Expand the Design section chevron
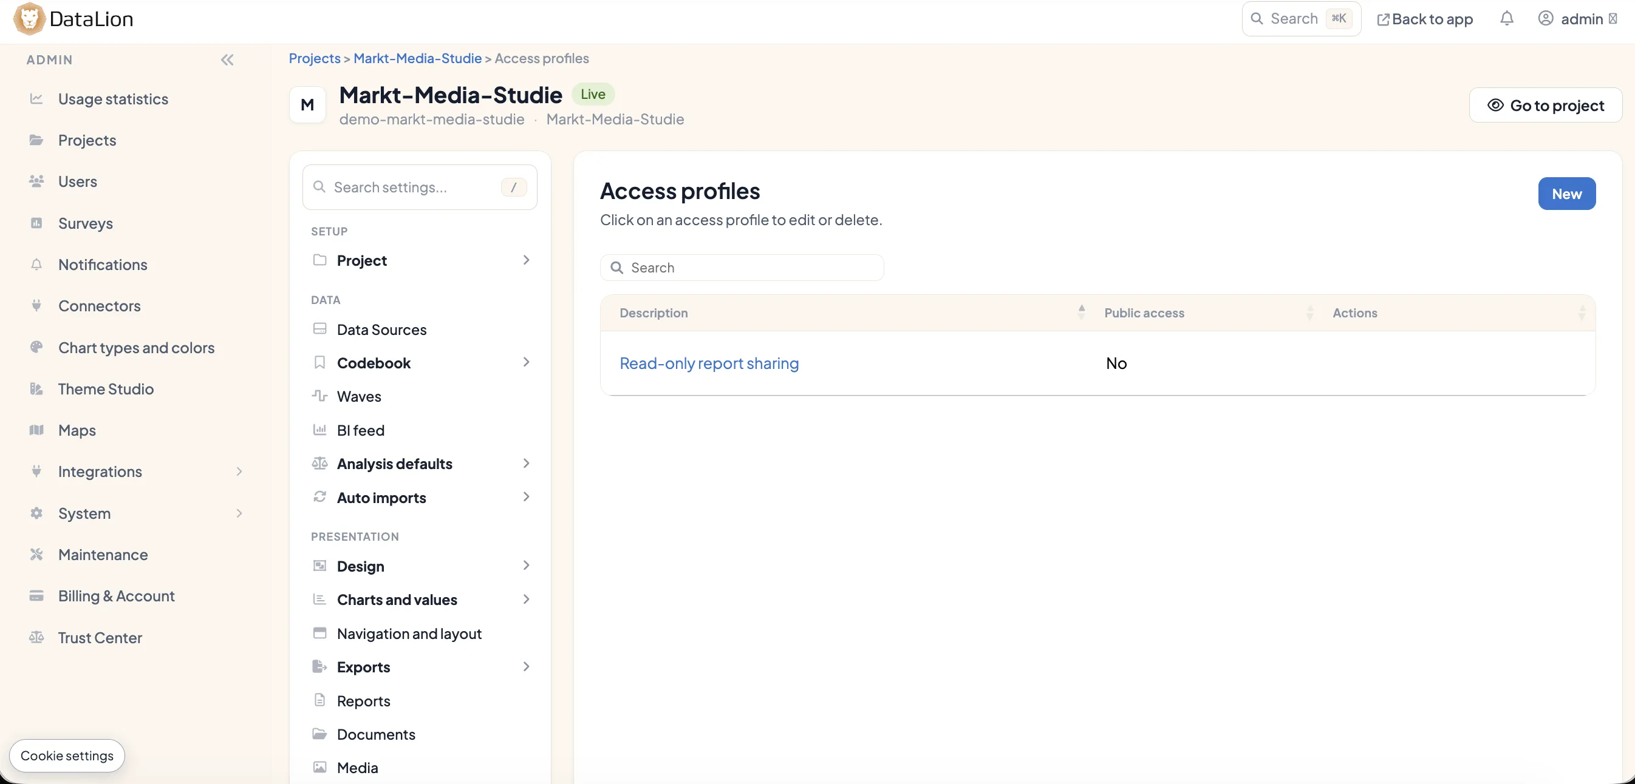Screen dimensions: 1635x784 pyautogui.click(x=526, y=566)
